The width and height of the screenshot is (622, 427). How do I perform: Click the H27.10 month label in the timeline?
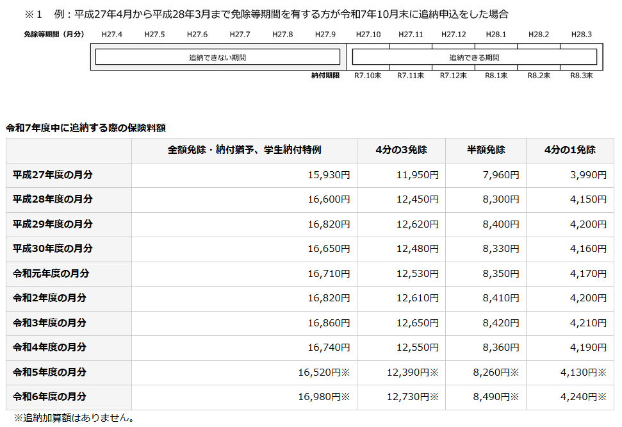pos(368,34)
